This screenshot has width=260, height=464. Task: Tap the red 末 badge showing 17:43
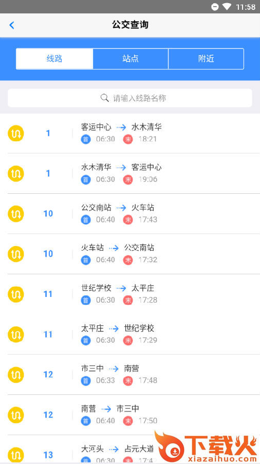click(x=128, y=220)
